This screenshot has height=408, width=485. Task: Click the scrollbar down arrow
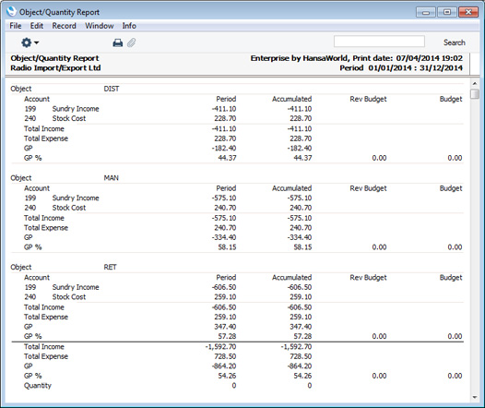(x=475, y=398)
